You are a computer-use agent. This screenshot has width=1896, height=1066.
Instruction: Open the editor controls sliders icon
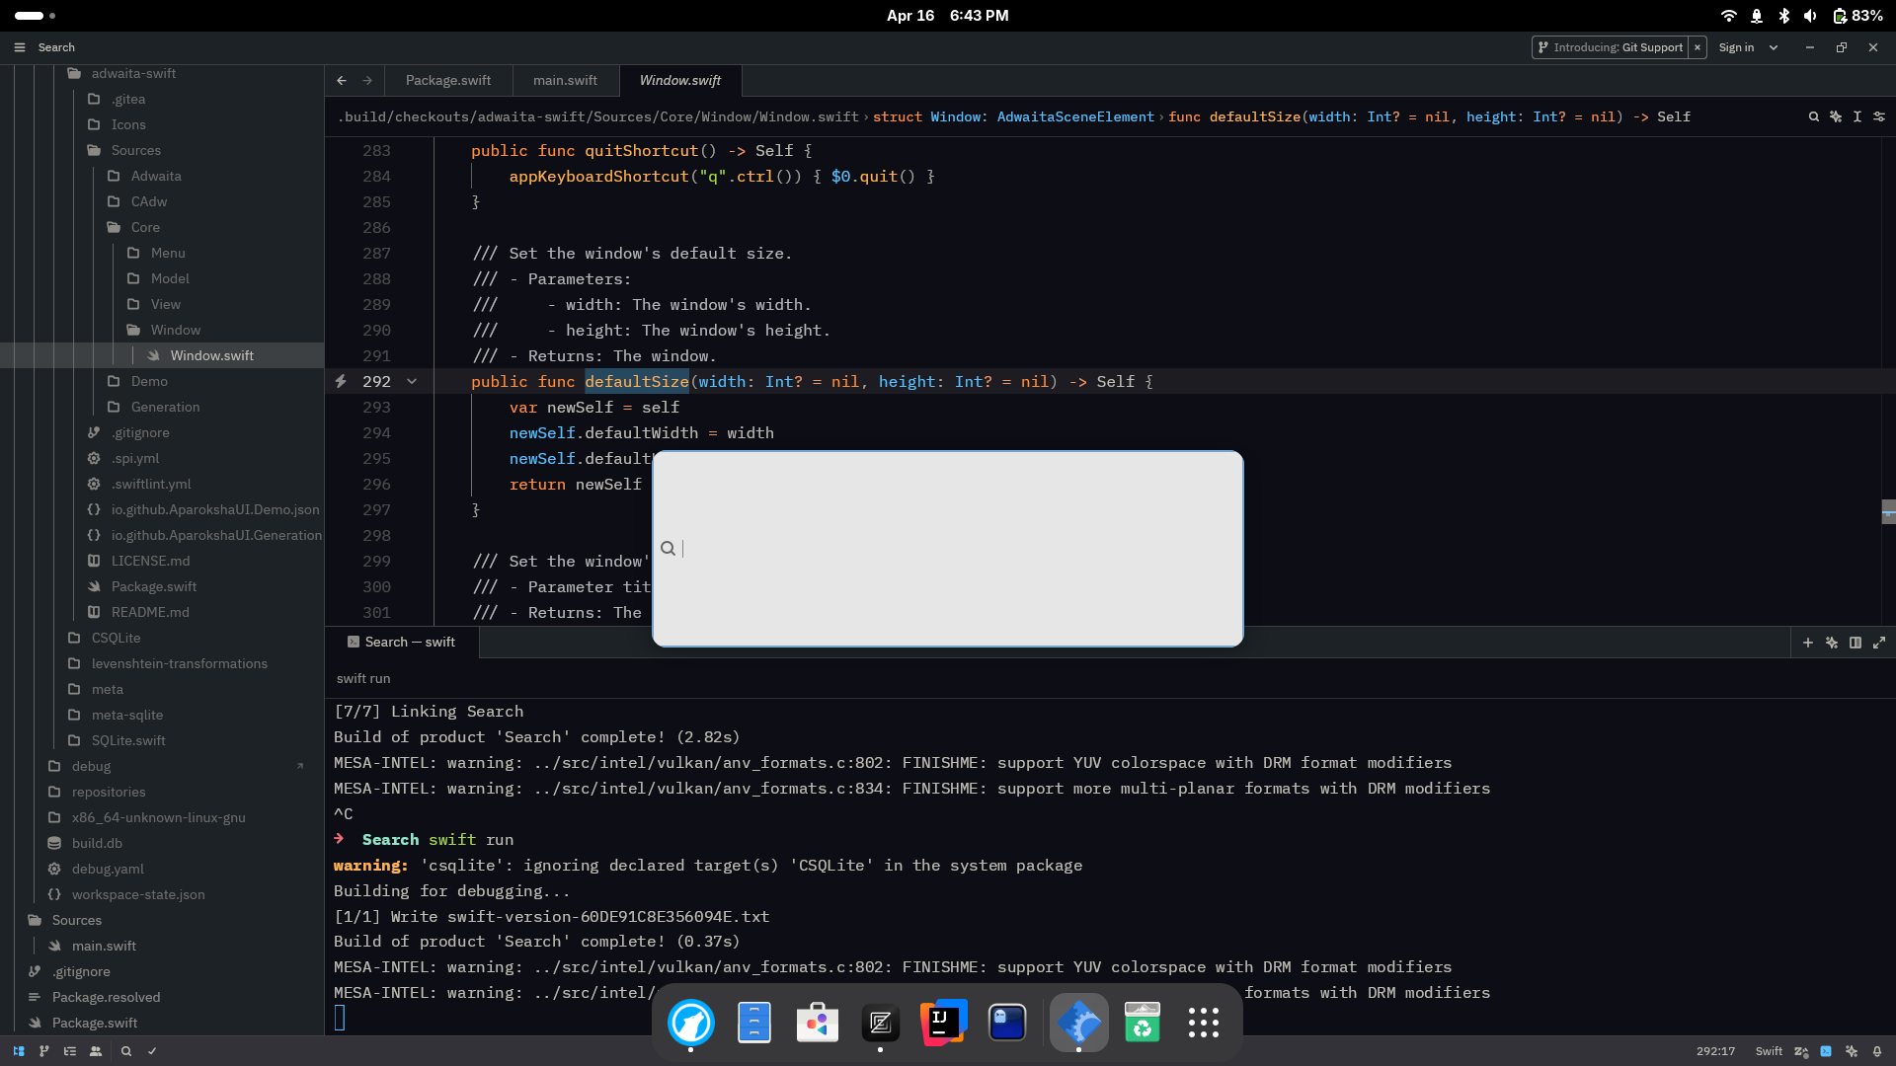[1879, 116]
